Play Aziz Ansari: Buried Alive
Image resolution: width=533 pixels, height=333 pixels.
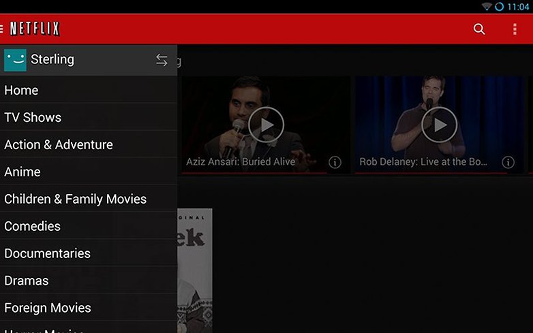pyautogui.click(x=266, y=125)
